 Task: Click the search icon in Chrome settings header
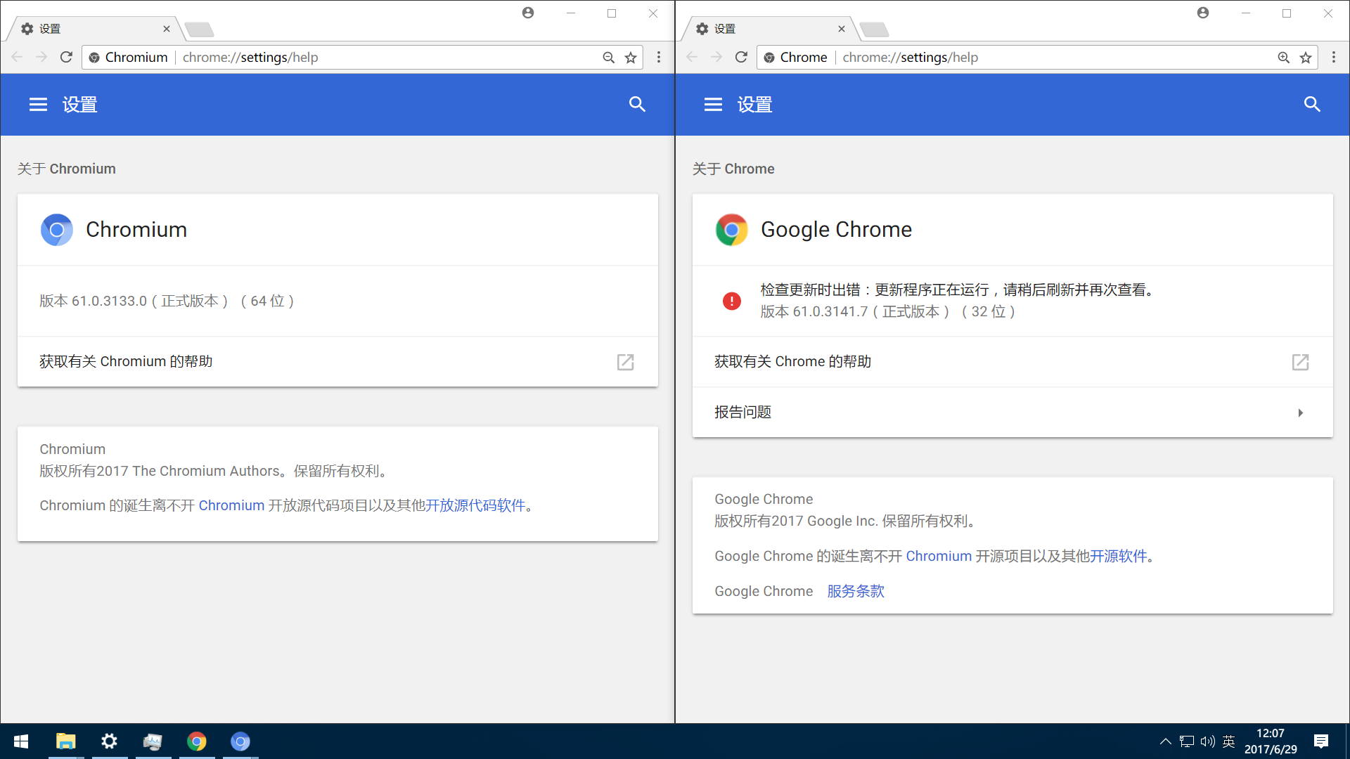(1313, 104)
